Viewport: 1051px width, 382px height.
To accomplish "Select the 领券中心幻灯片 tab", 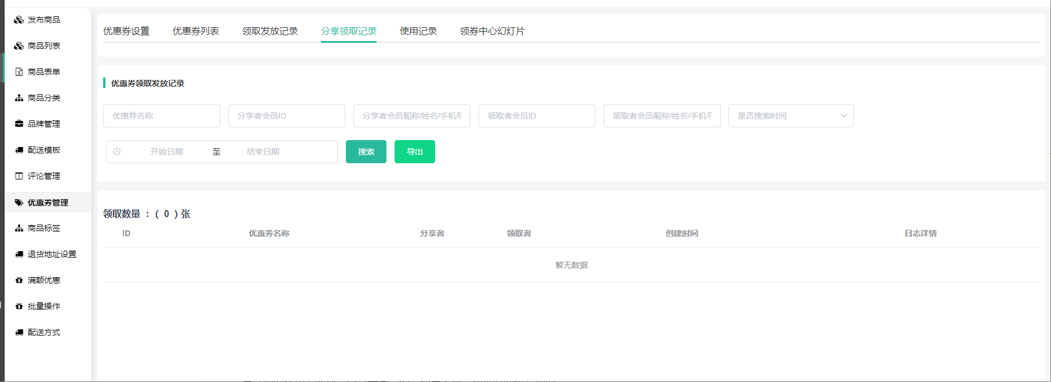I will click(492, 31).
